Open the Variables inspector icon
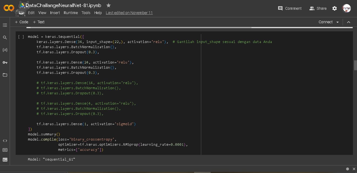 coord(5,50)
